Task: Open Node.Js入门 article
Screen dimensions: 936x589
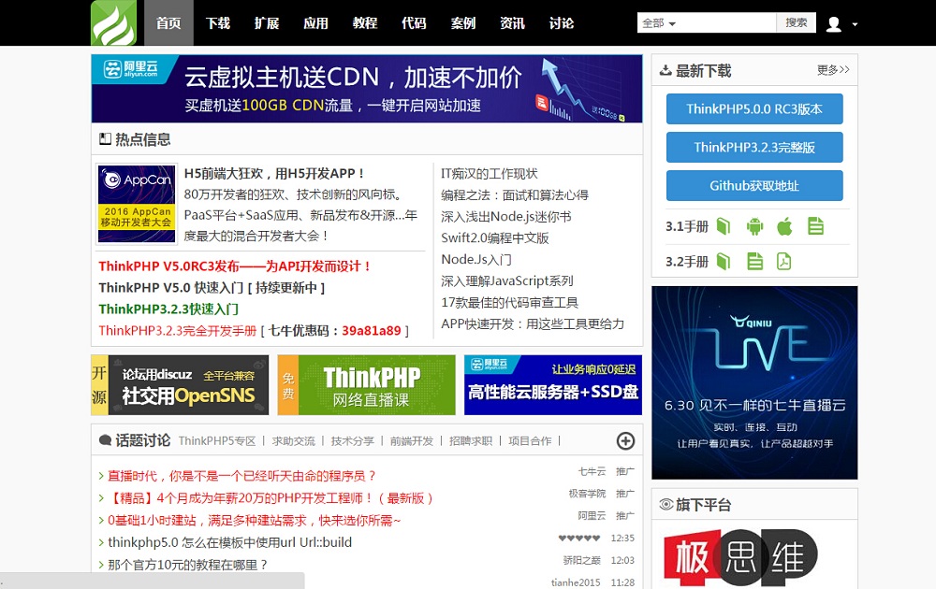Action: click(476, 259)
